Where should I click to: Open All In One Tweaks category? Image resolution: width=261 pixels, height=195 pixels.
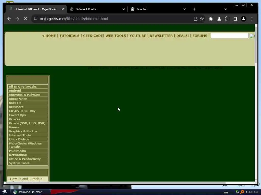pyautogui.click(x=23, y=87)
